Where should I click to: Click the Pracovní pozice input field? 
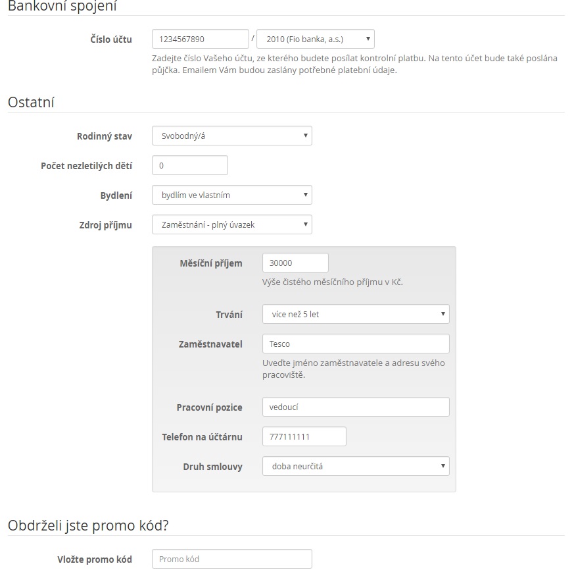click(356, 407)
